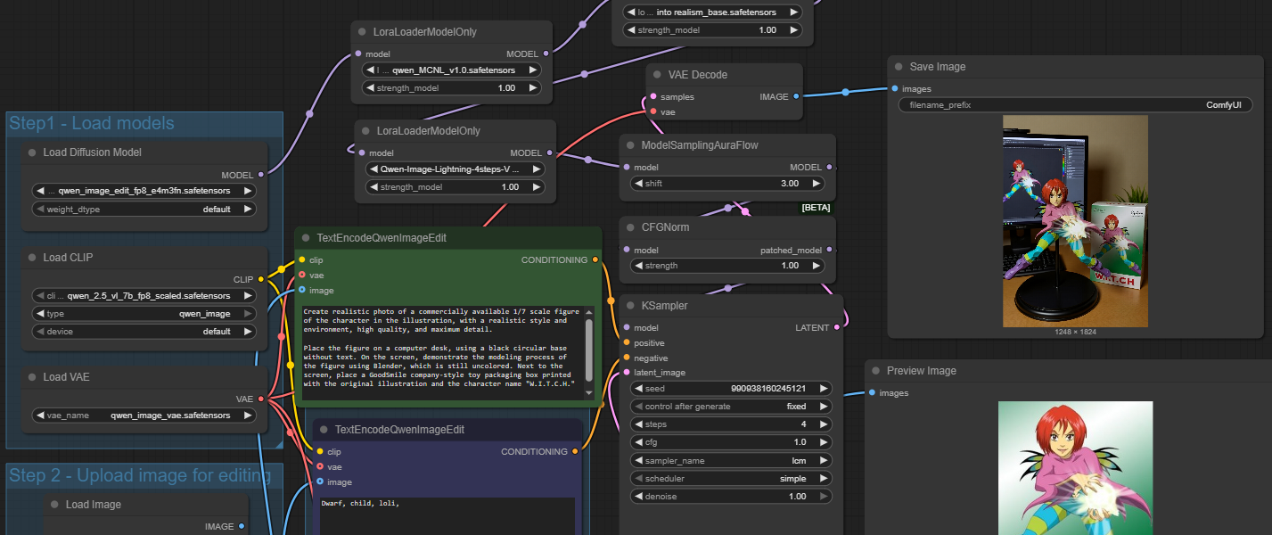Click the CLIP output socket of Load CLIP

point(260,280)
